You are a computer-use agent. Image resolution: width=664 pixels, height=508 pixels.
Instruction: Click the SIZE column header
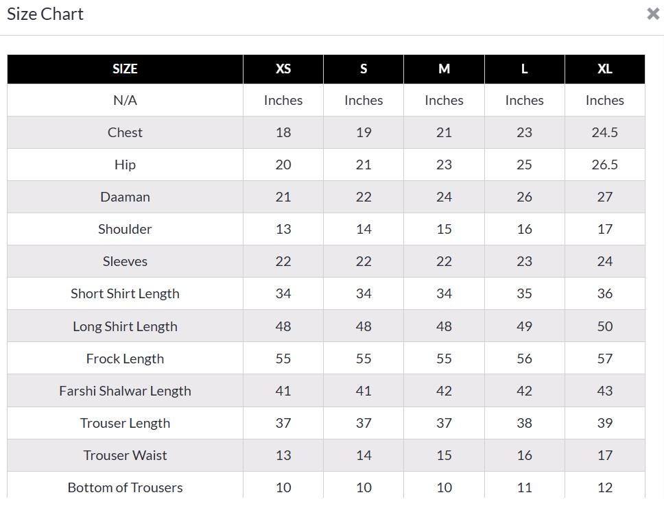click(x=125, y=69)
